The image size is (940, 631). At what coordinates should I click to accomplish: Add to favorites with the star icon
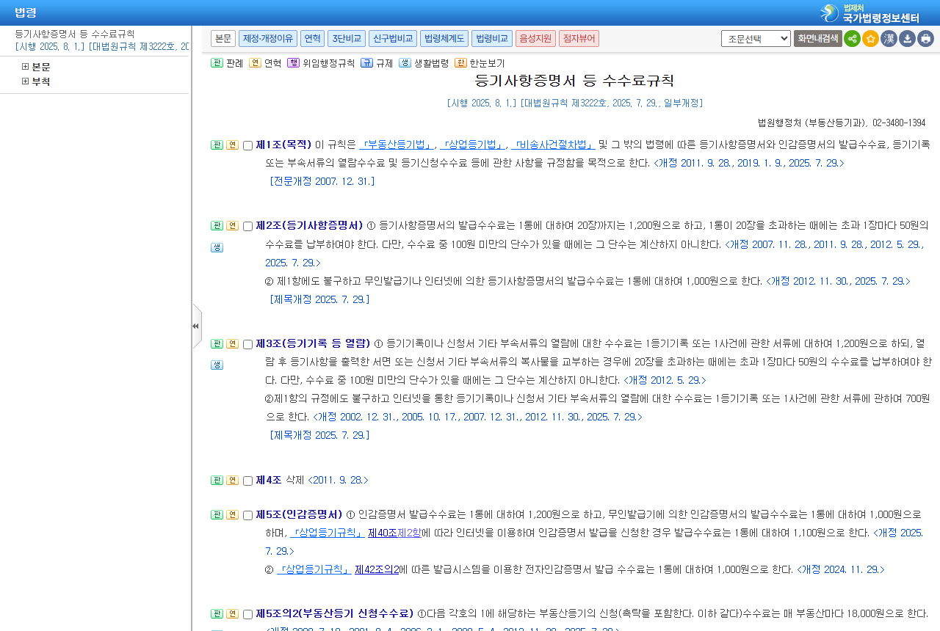(870, 38)
